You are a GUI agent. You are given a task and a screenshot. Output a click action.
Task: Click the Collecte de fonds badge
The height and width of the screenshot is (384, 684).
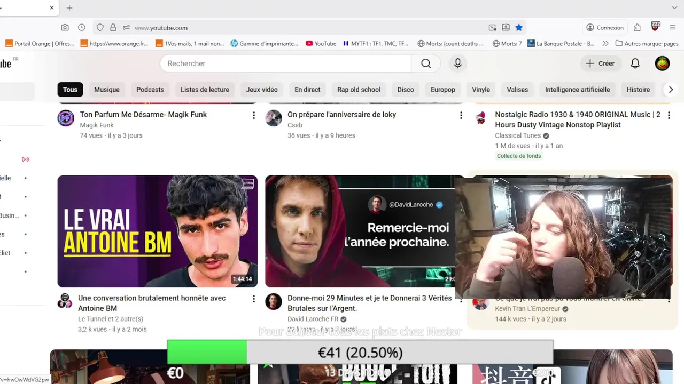point(519,156)
